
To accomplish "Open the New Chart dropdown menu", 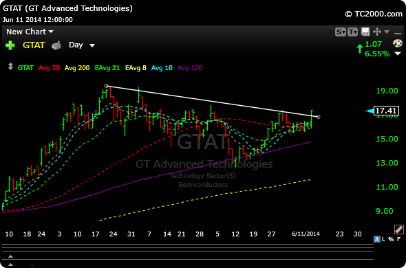I will [30, 32].
